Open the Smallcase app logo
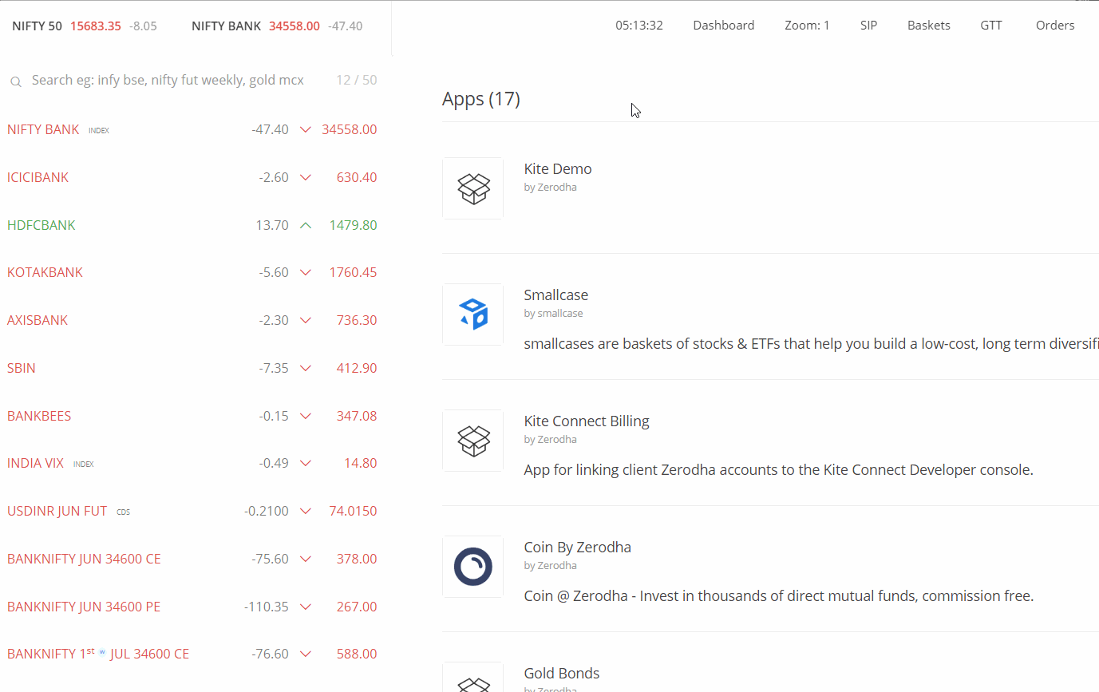The image size is (1099, 692). click(x=472, y=314)
